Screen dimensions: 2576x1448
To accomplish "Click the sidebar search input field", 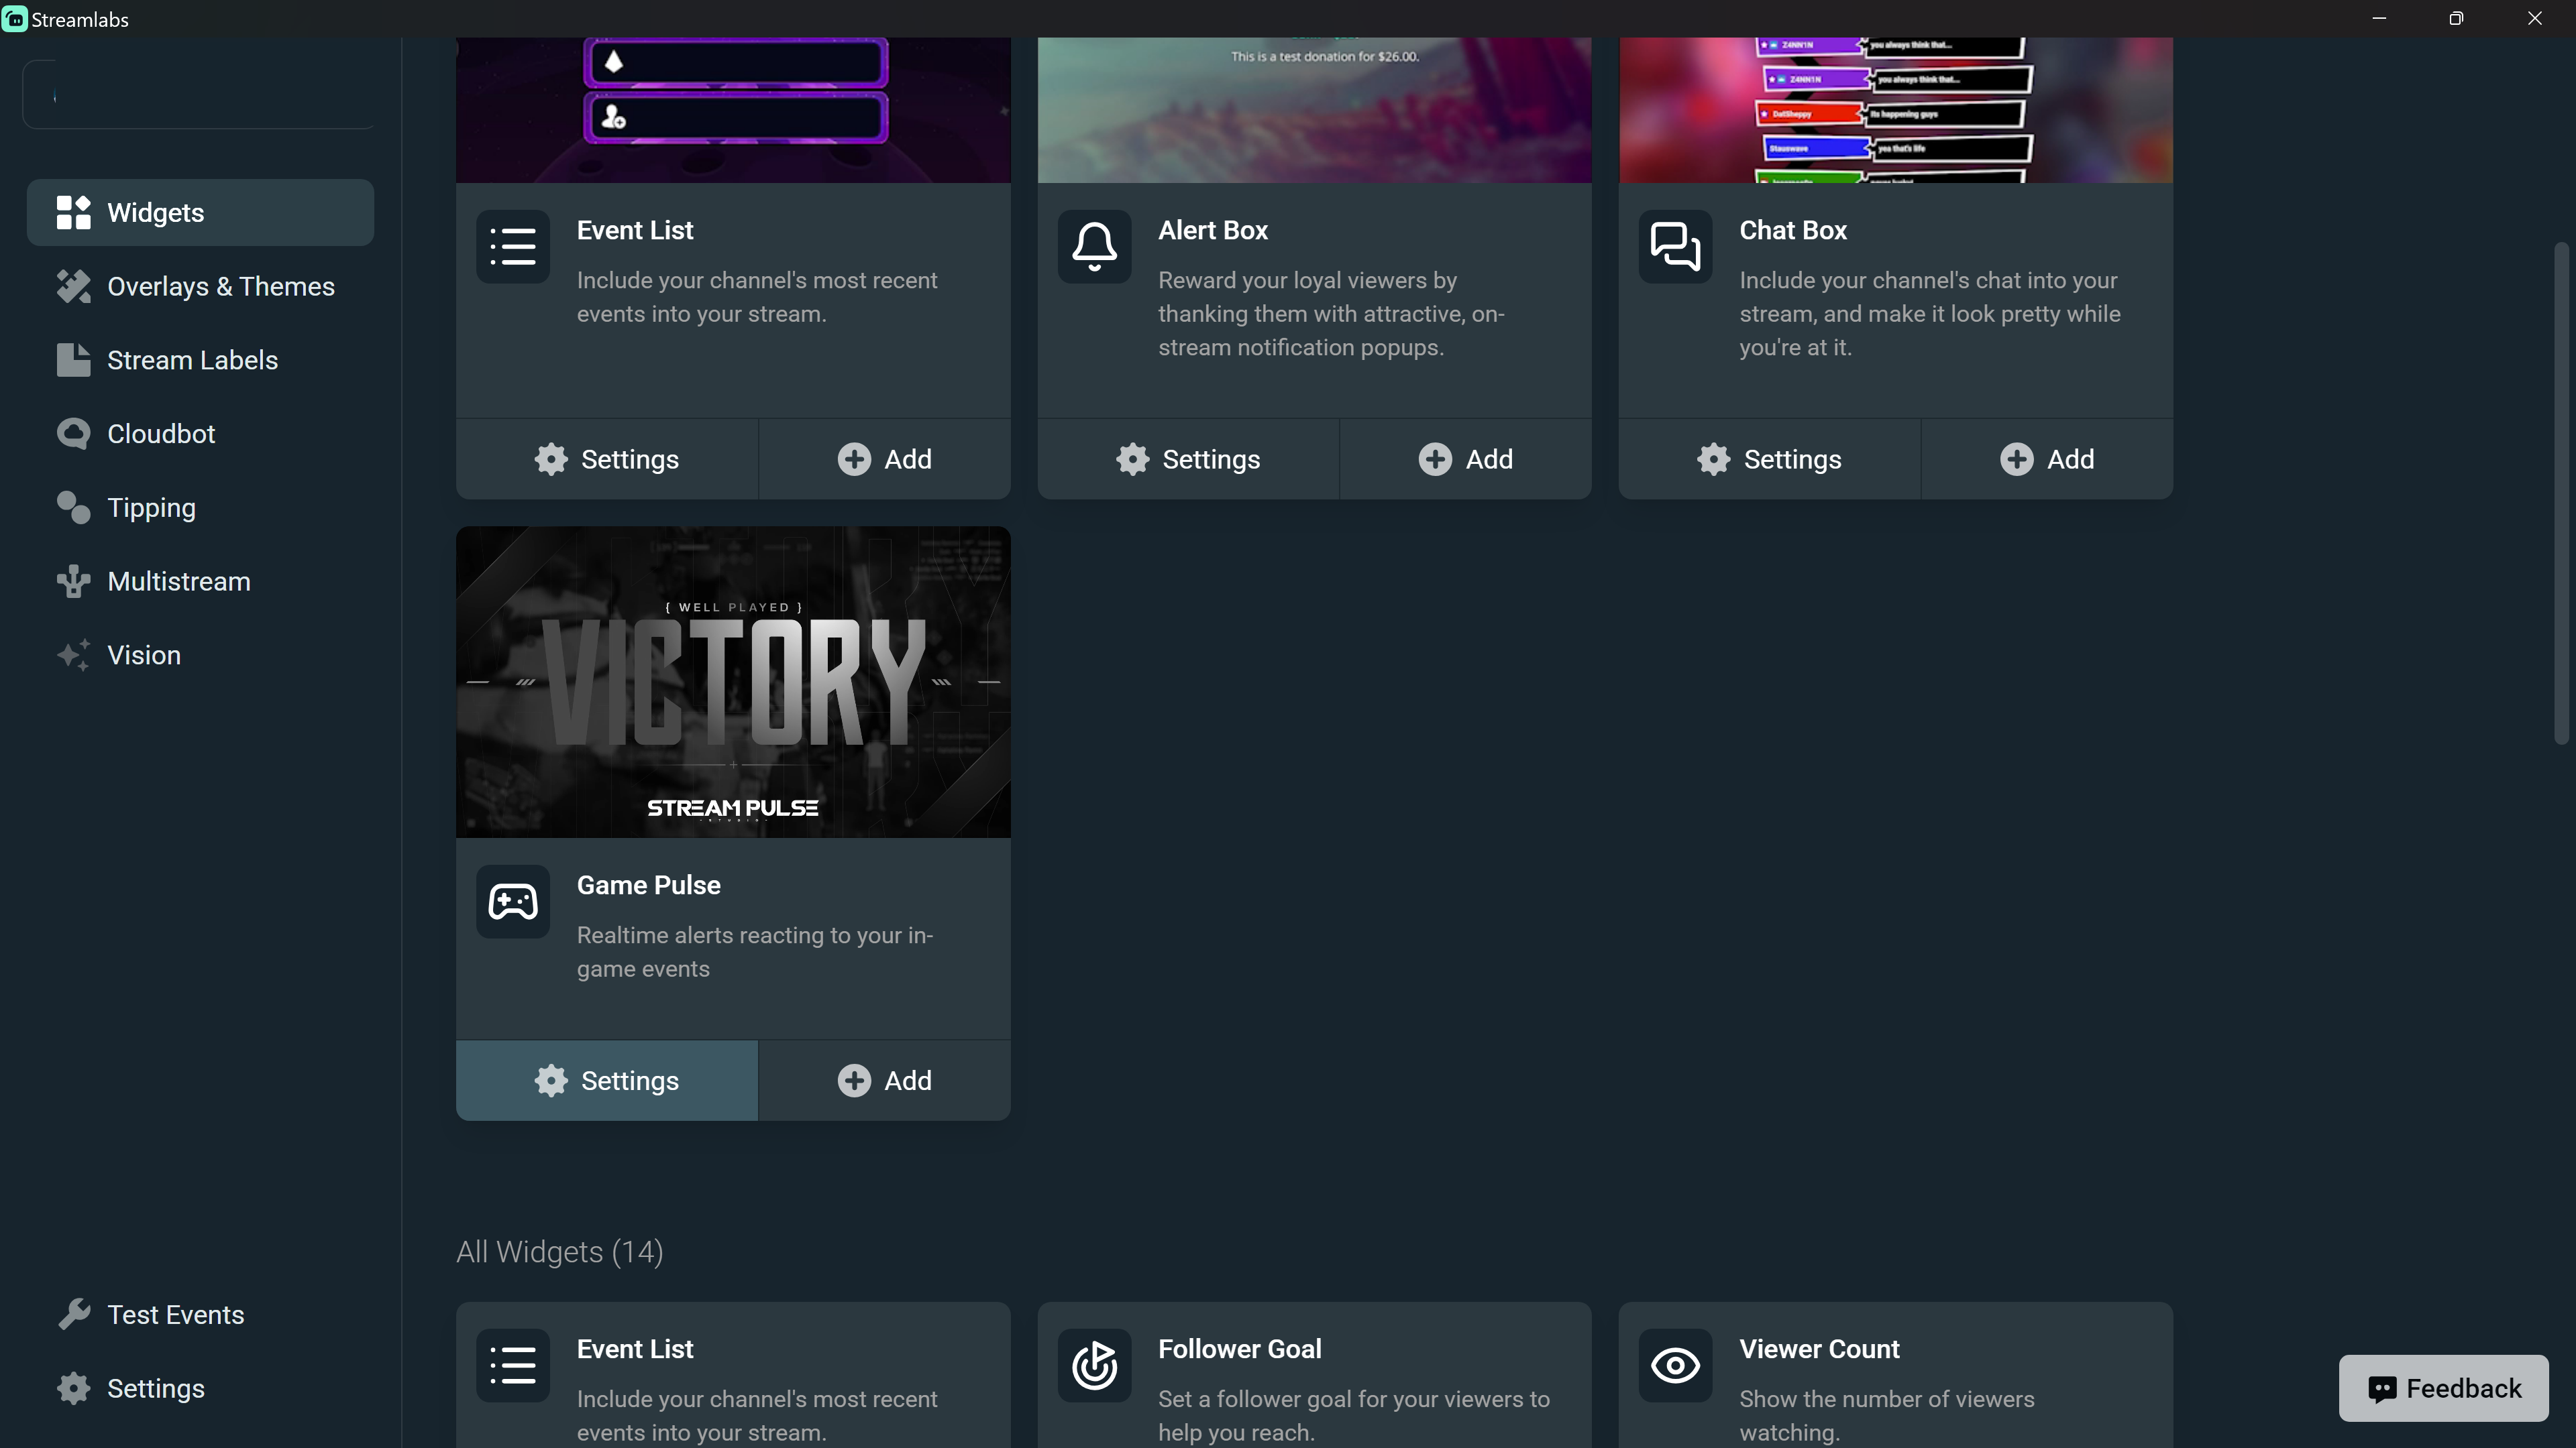I will [199, 95].
